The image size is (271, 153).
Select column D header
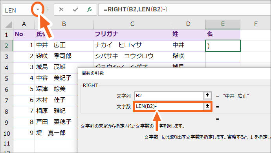click(188, 24)
